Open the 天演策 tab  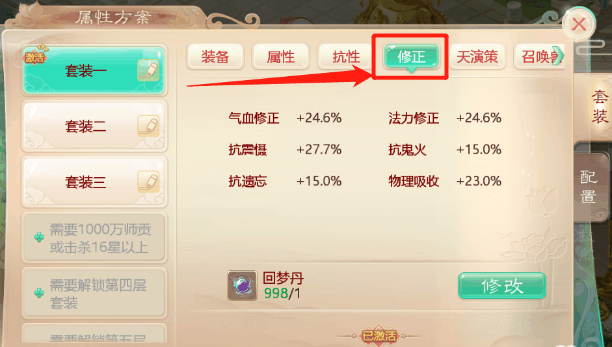[x=477, y=57]
